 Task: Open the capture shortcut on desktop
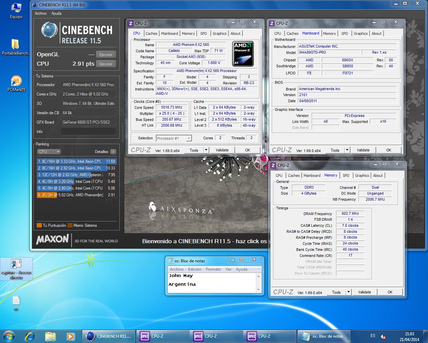16,269
